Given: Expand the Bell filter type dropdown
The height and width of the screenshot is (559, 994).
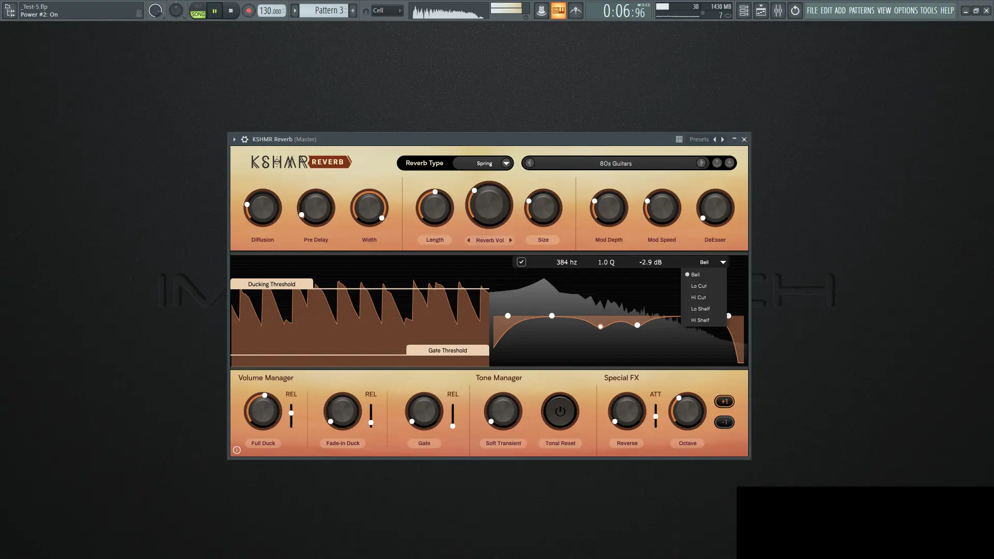Looking at the screenshot, I should pos(723,262).
